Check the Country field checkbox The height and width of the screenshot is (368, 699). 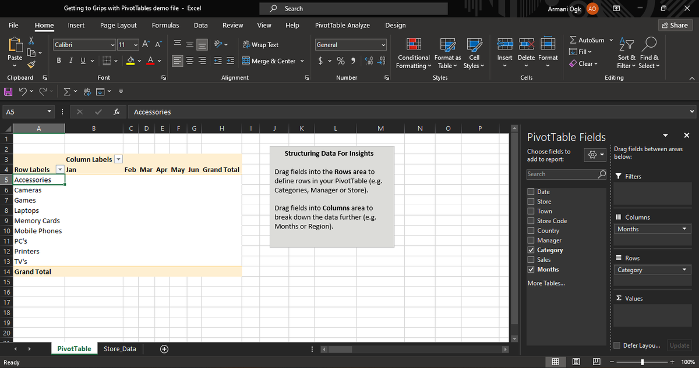(x=531, y=231)
